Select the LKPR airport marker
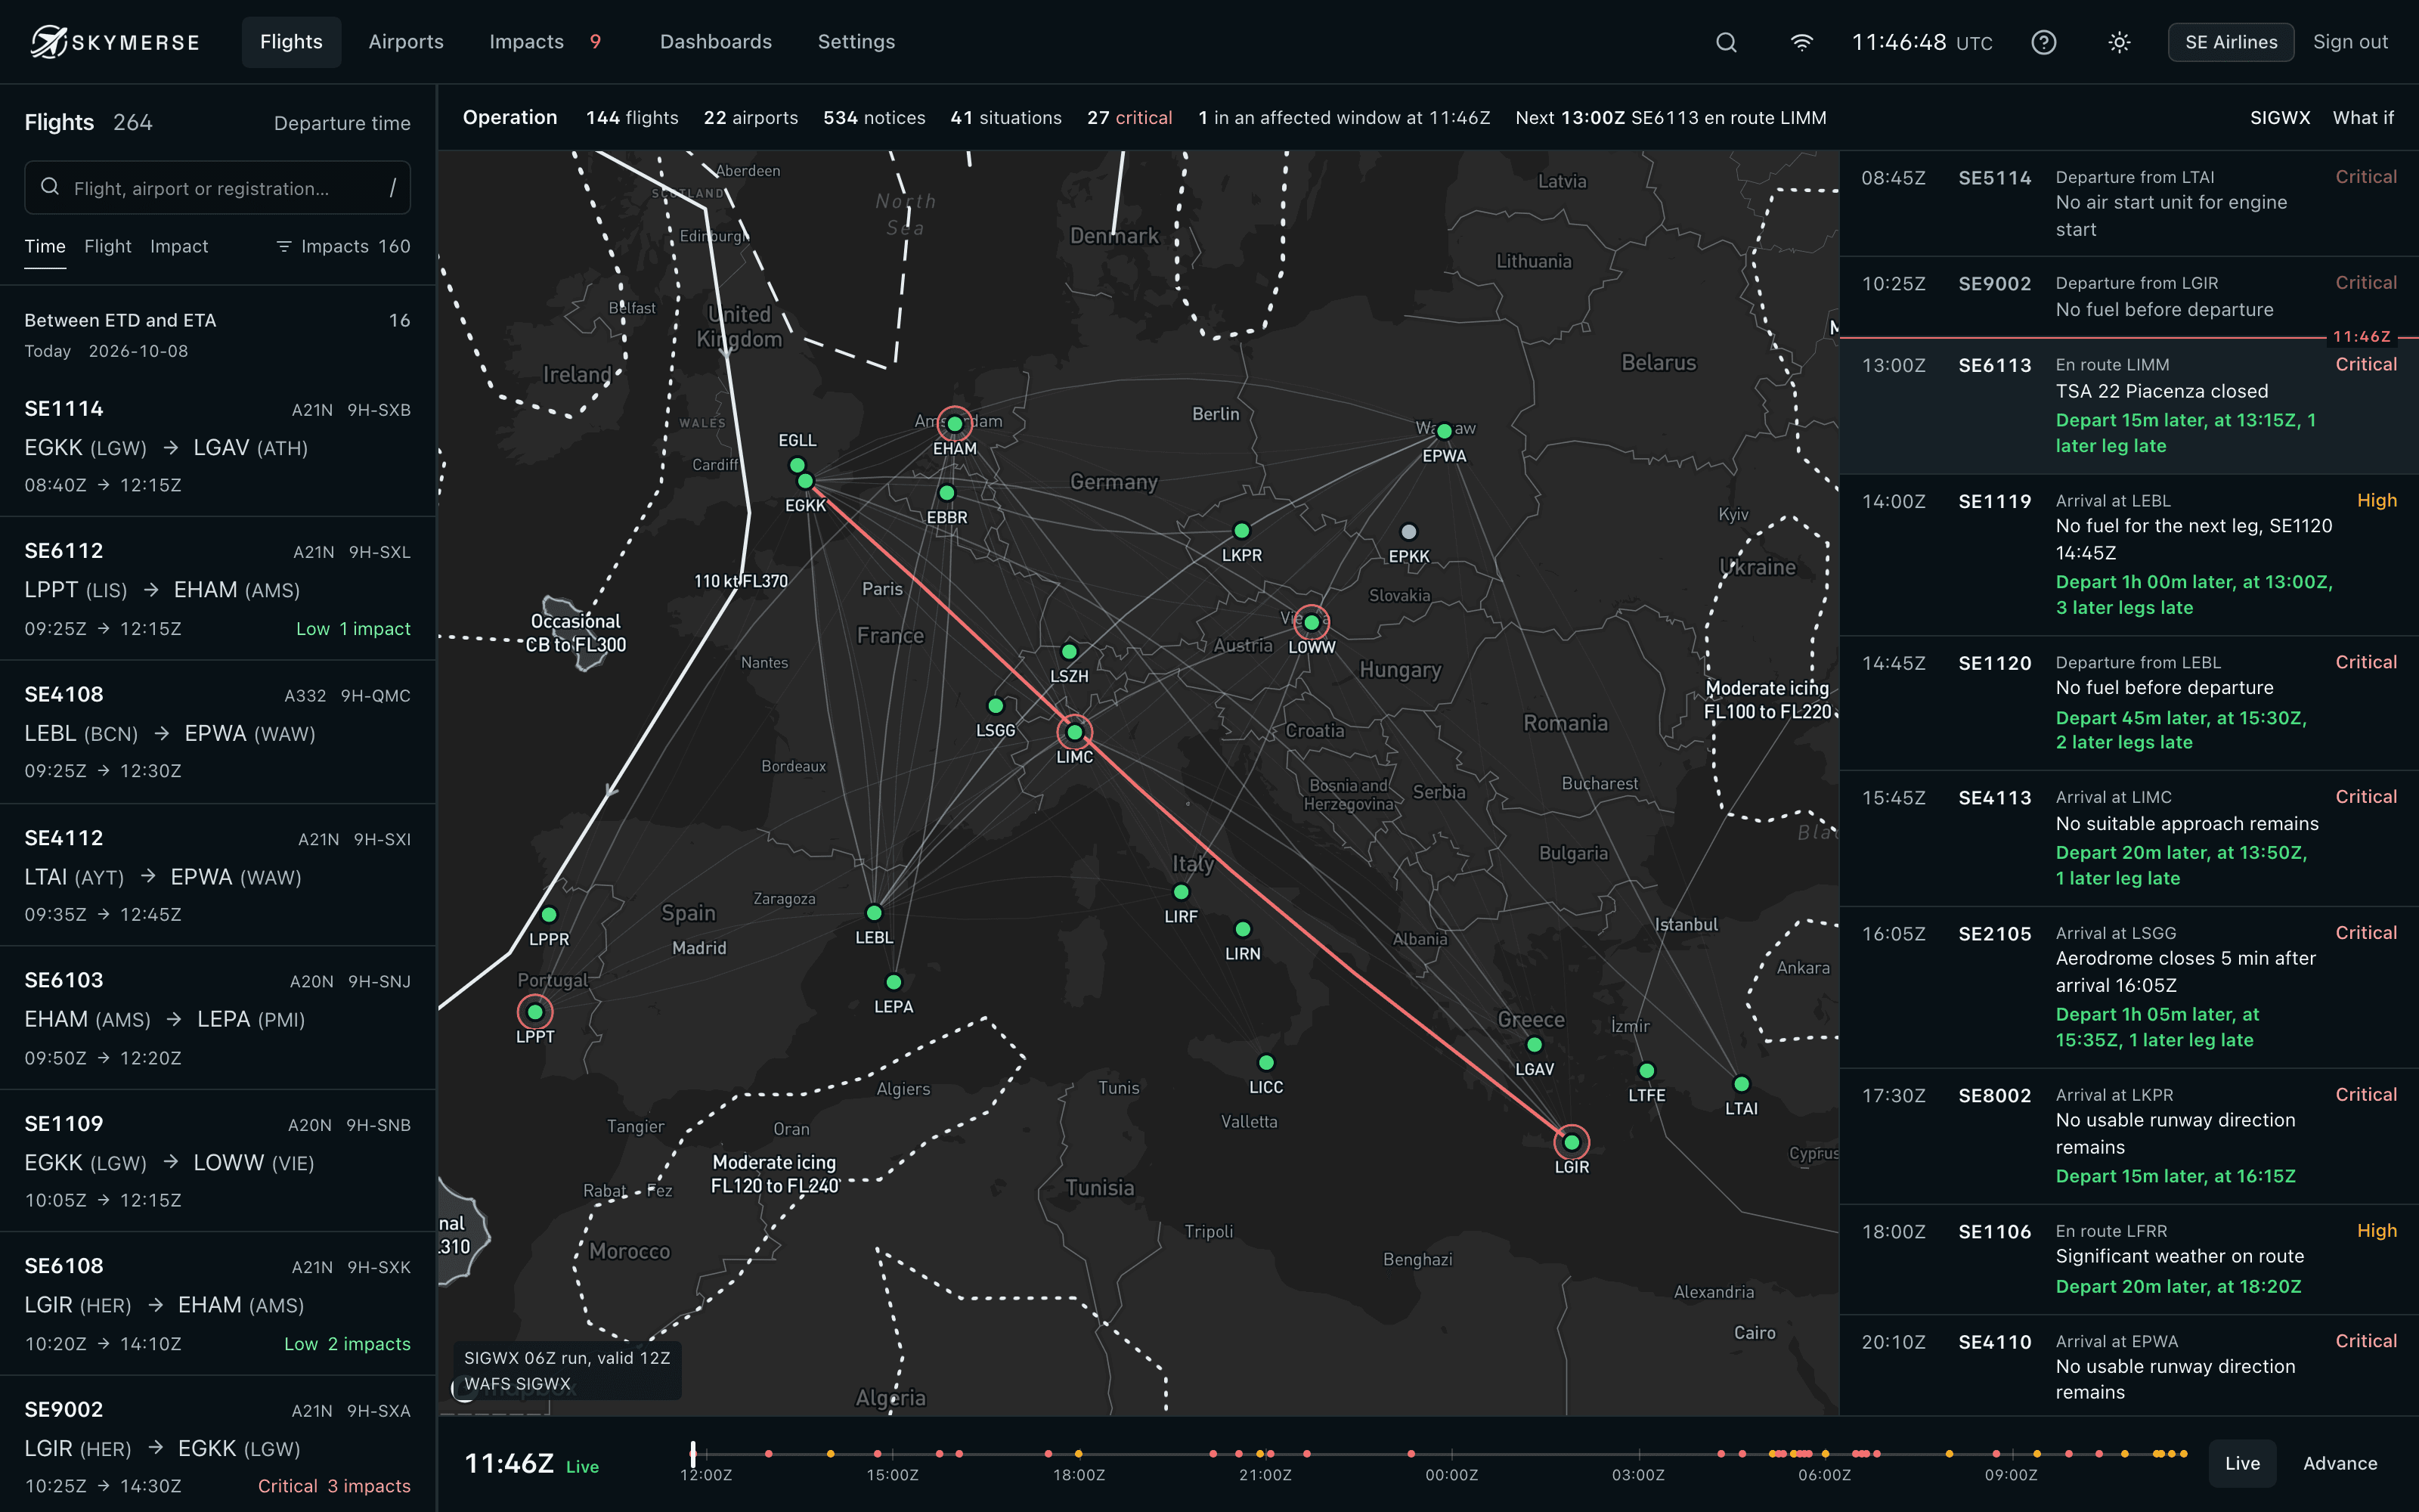The width and height of the screenshot is (2419, 1512). (x=1241, y=531)
